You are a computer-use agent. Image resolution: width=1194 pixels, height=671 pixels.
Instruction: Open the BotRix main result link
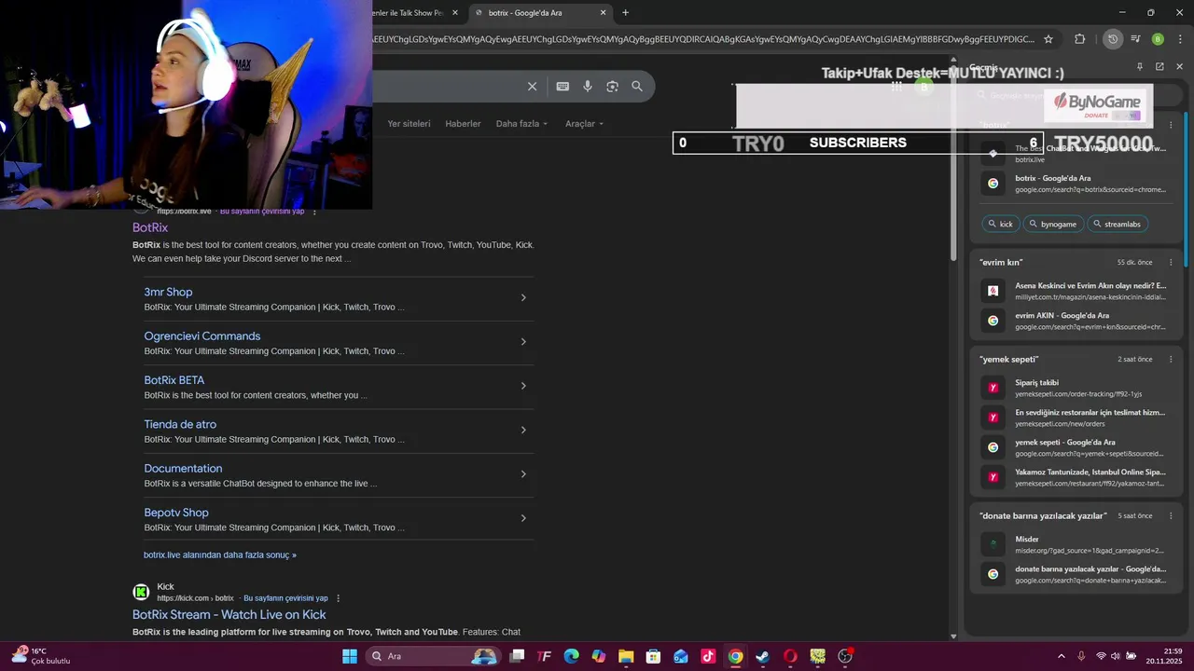coord(150,227)
